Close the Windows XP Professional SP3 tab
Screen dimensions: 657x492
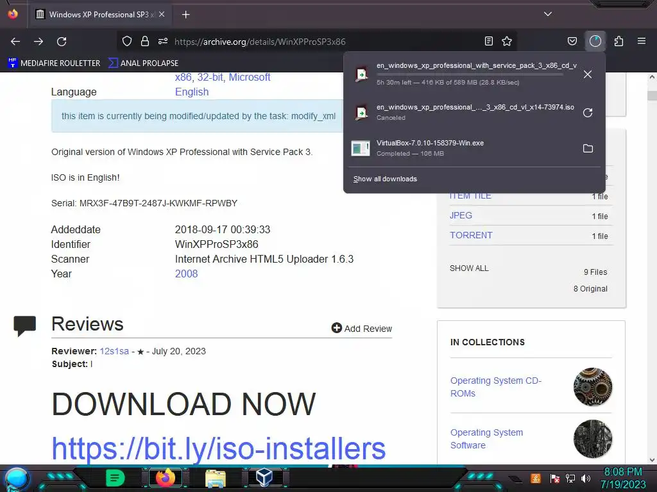[x=162, y=14]
